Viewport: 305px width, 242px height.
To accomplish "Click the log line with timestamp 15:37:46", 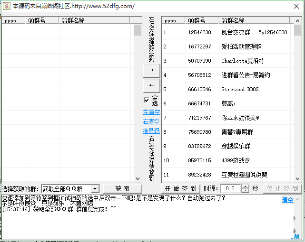I will (x=59, y=209).
